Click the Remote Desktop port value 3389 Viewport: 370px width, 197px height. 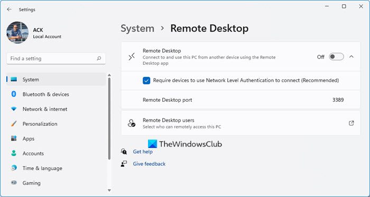pos(338,100)
